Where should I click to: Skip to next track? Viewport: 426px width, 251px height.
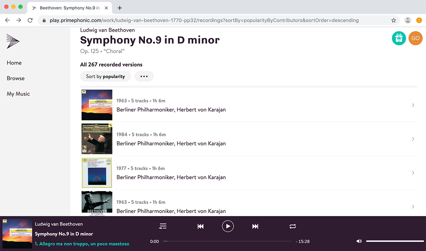click(x=255, y=226)
